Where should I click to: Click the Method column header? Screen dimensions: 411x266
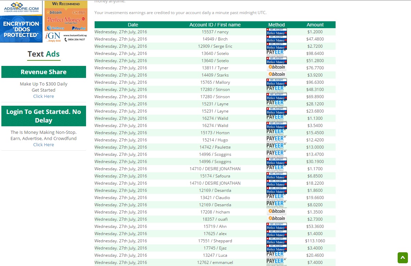277,25
